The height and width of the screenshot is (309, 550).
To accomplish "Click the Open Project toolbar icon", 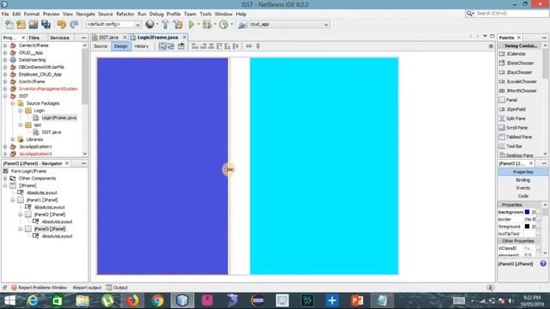I will 34,24.
